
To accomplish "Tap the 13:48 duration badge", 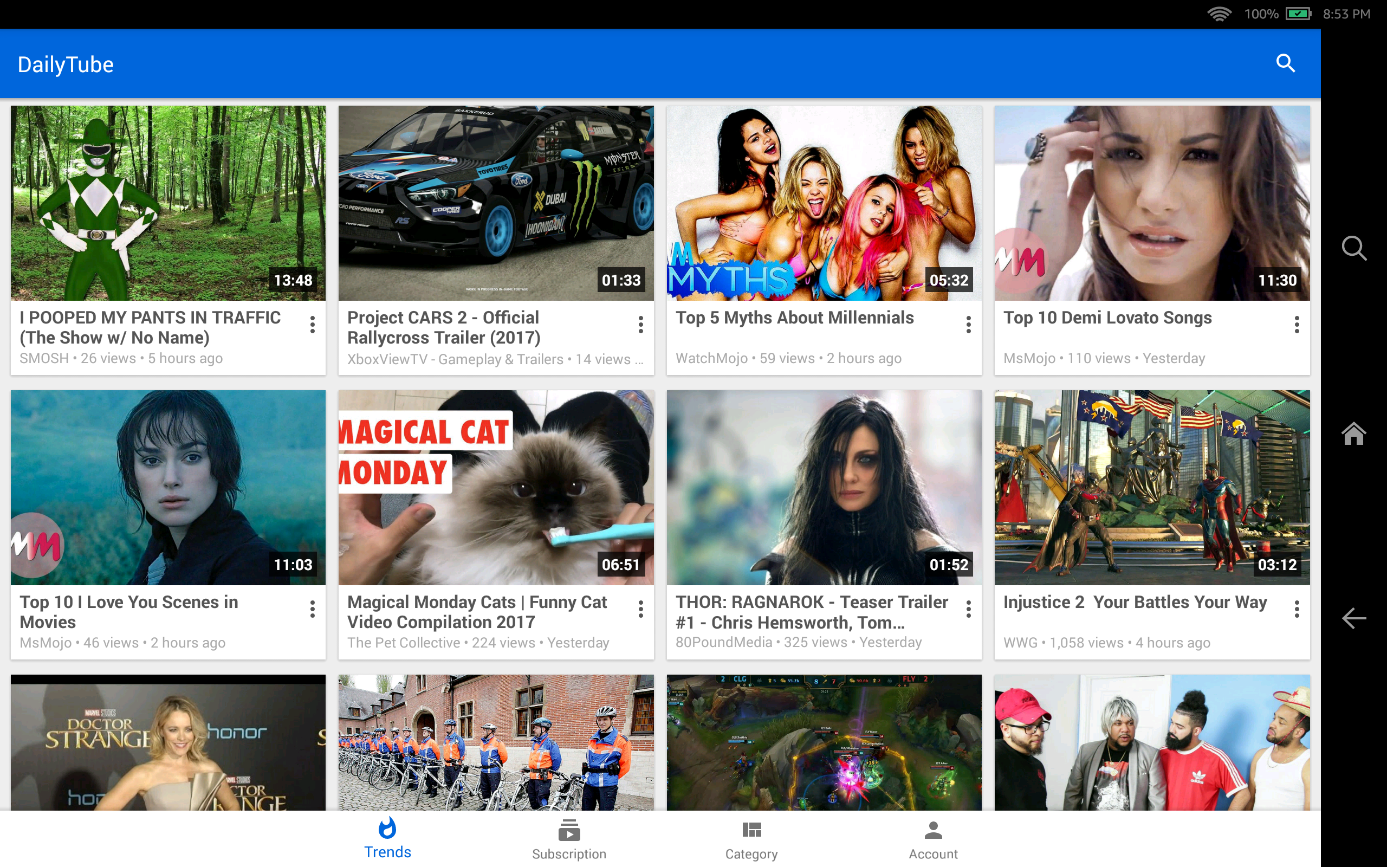I will tap(293, 280).
